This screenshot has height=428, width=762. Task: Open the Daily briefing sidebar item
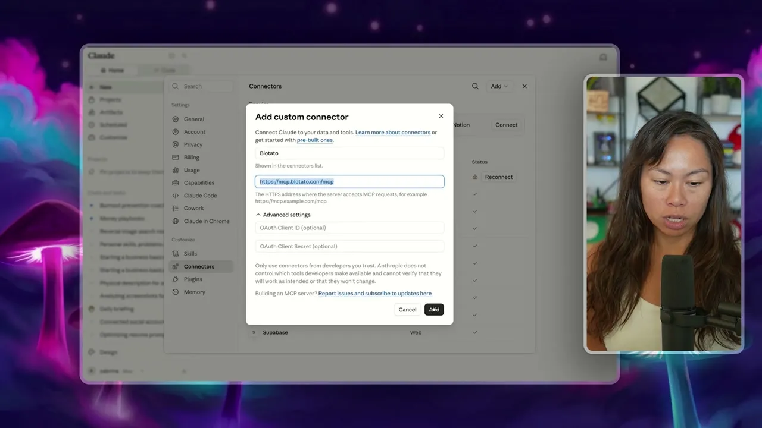pos(117,309)
